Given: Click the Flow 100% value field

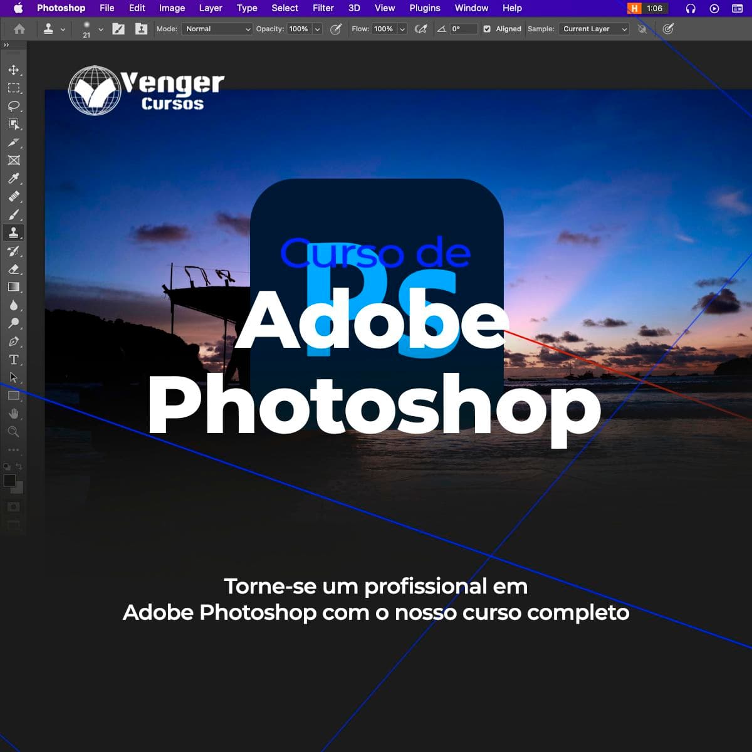Looking at the screenshot, I should 384,29.
